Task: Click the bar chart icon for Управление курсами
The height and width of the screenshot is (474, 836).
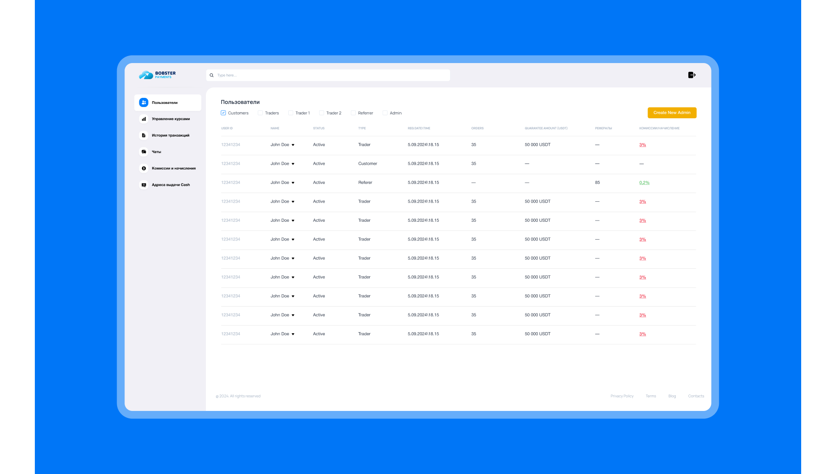Action: pyautogui.click(x=144, y=119)
